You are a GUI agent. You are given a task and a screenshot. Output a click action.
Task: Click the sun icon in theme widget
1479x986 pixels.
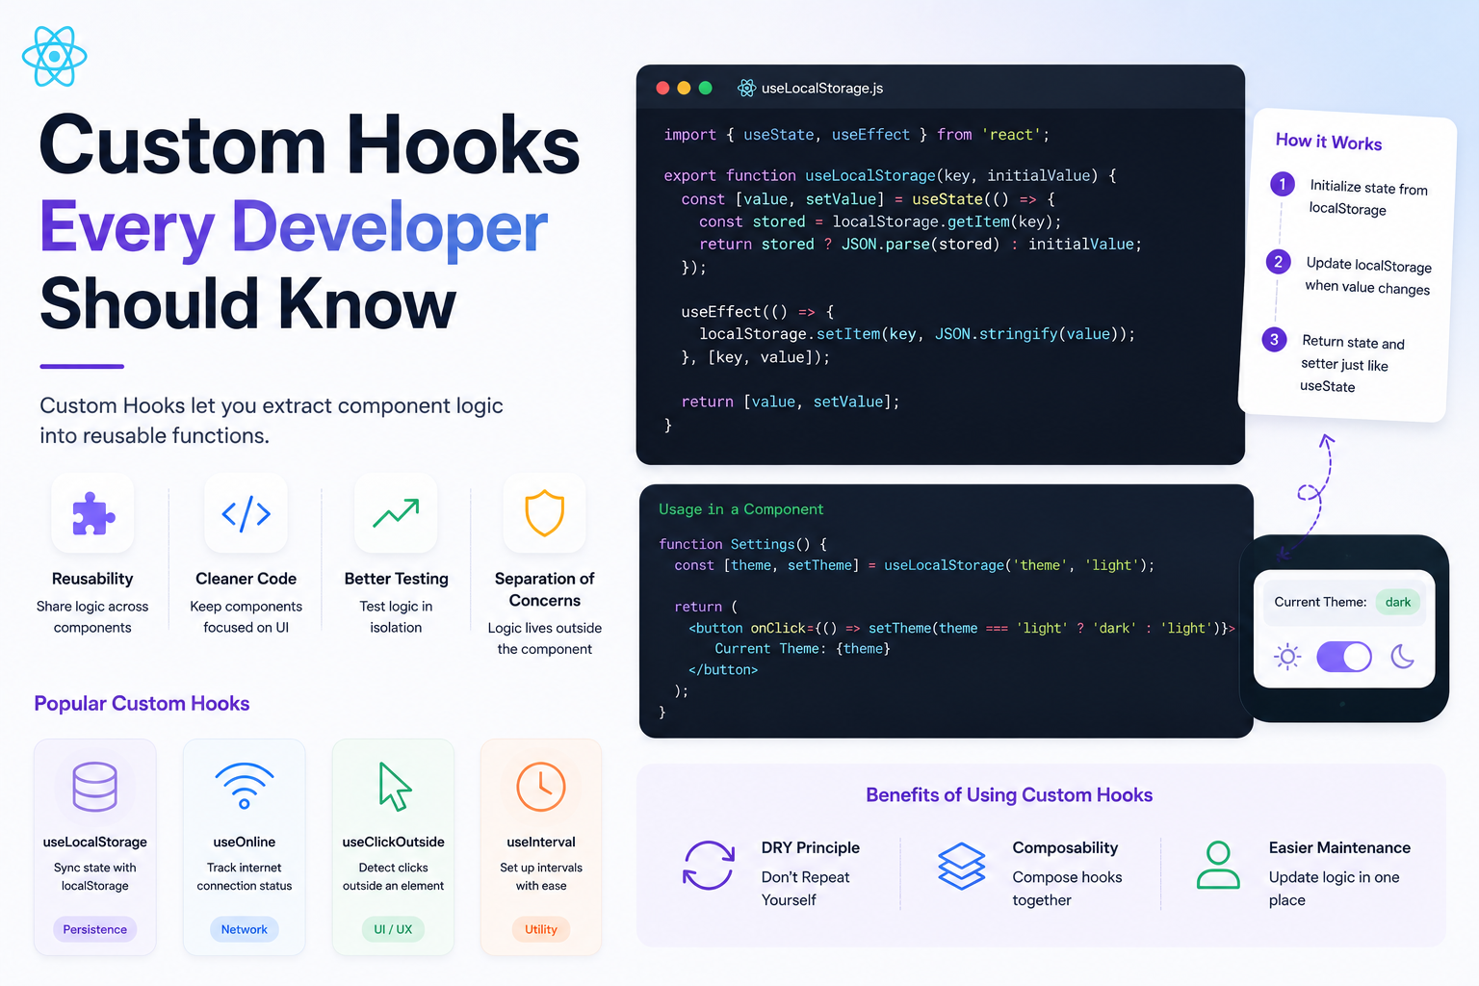click(1287, 657)
